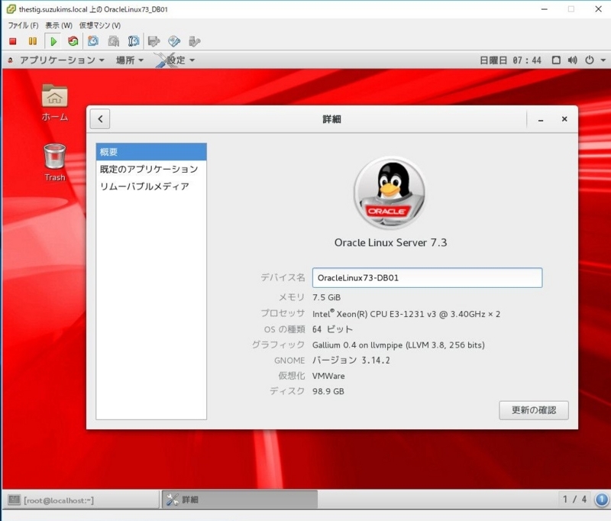Image resolution: width=611 pixels, height=521 pixels.
Task: Open the ホーム folder on desktop
Action: click(55, 102)
